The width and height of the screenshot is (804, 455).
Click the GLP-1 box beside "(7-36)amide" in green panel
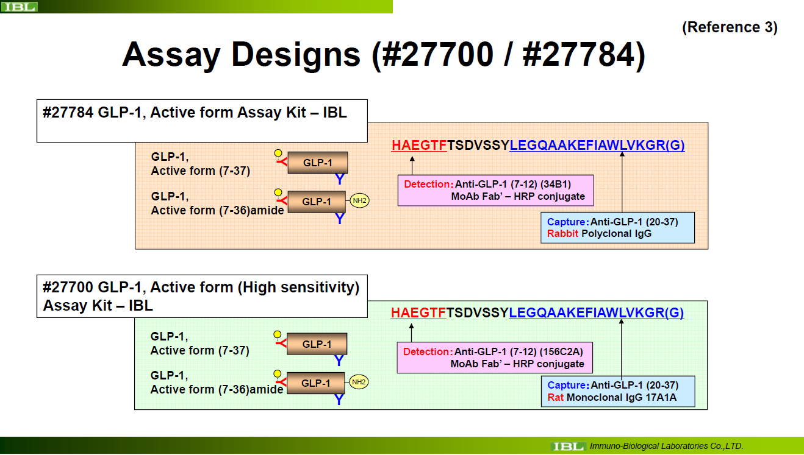[x=317, y=383]
